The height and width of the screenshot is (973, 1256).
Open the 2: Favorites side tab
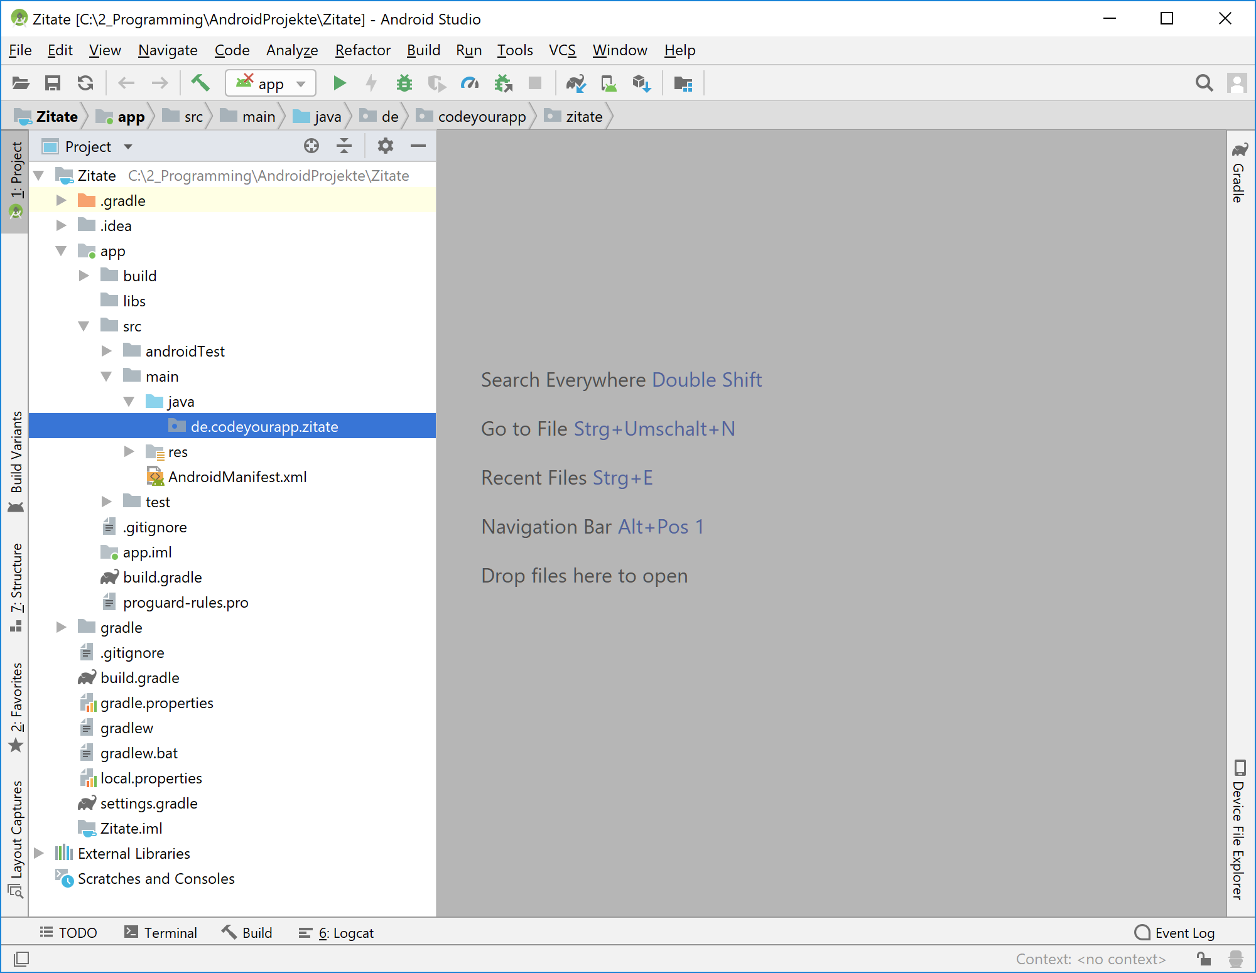(15, 707)
